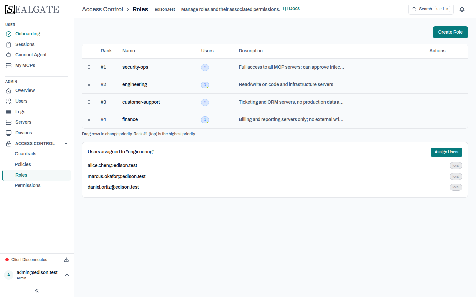Click the Sealgate logo
The image size is (476, 297).
[x=32, y=9]
